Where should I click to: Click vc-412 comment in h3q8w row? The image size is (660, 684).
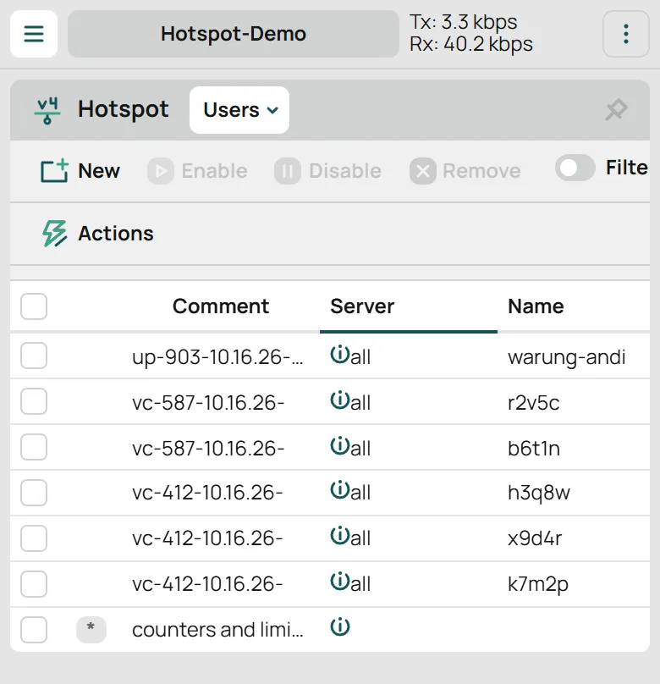coord(207,493)
